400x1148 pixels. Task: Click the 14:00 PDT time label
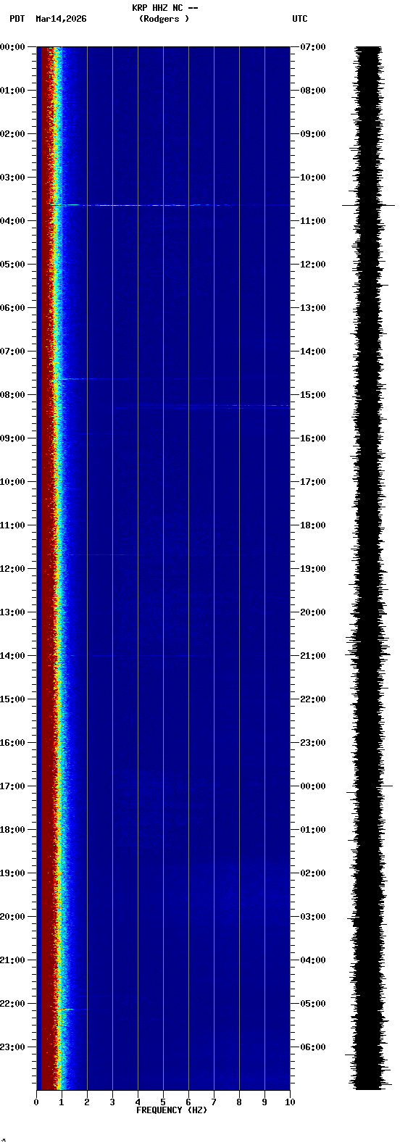pyautogui.click(x=13, y=656)
